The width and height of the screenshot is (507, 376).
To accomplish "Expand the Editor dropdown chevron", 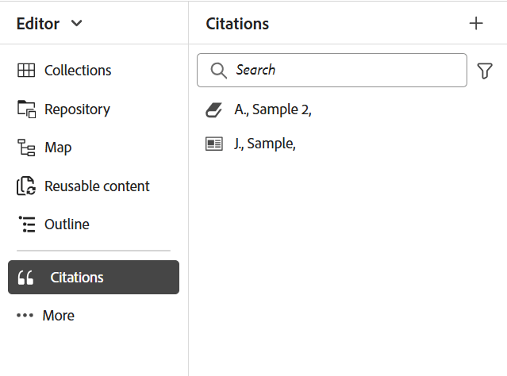I will pyautogui.click(x=76, y=23).
